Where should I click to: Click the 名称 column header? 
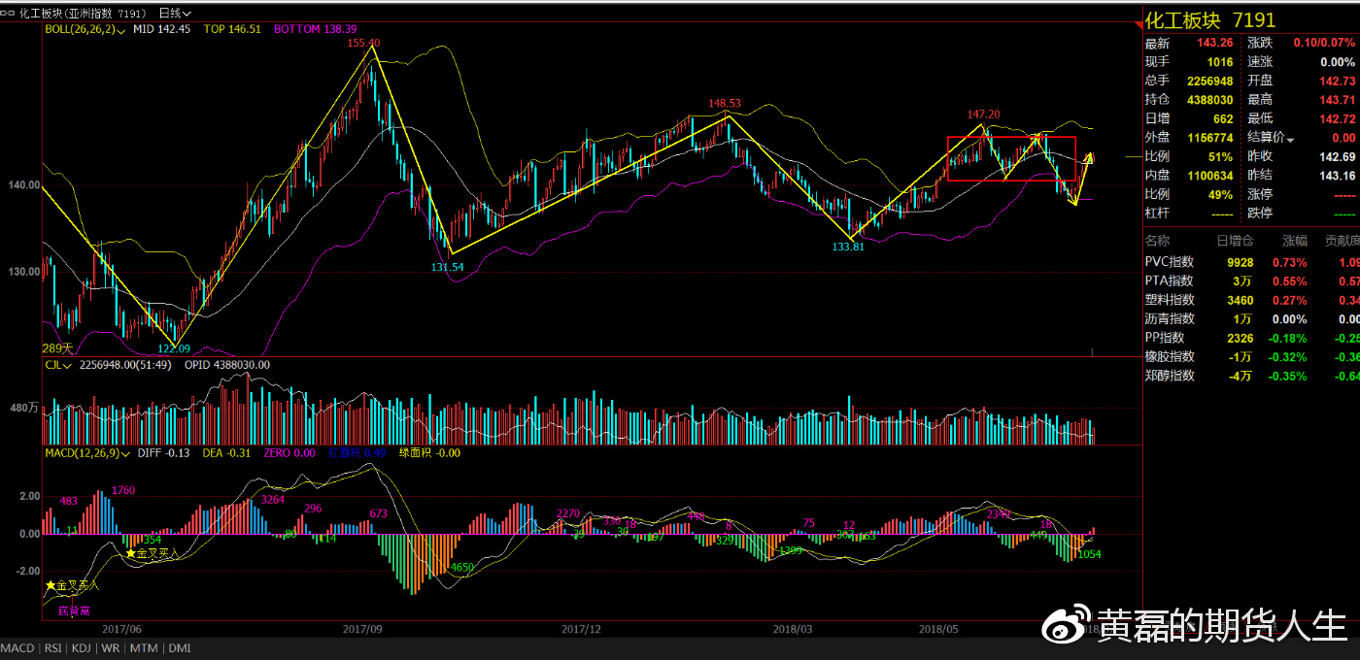pos(1158,240)
